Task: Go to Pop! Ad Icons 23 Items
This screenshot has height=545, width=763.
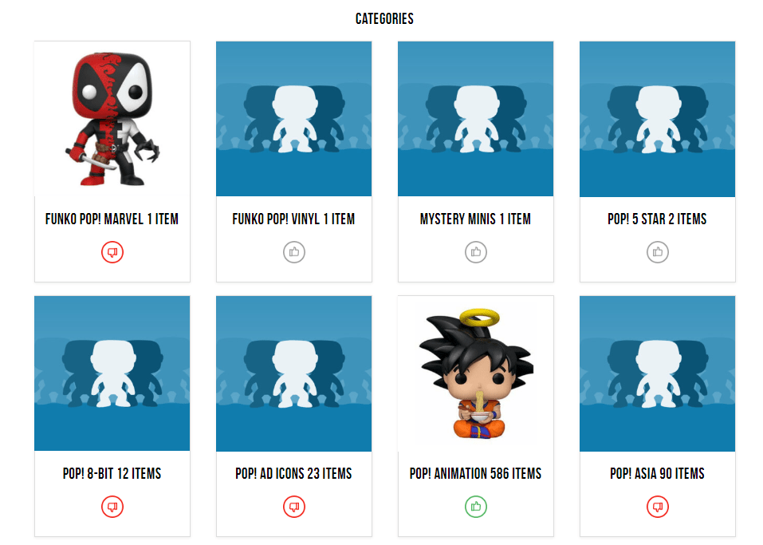Action: (x=293, y=473)
